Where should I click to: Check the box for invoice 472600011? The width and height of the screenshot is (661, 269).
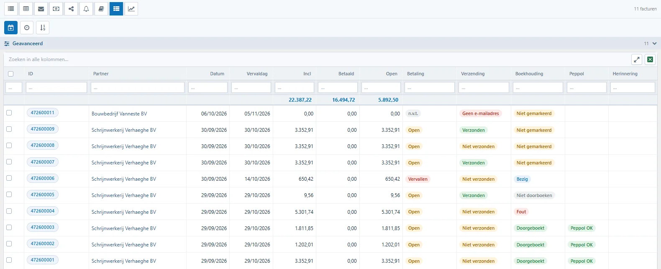(x=9, y=113)
